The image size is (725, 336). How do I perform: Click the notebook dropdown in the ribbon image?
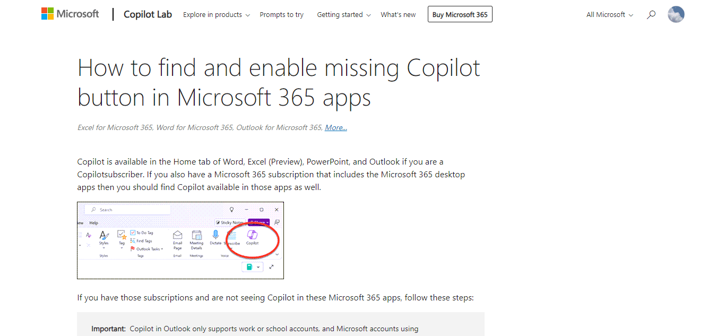tap(252, 267)
